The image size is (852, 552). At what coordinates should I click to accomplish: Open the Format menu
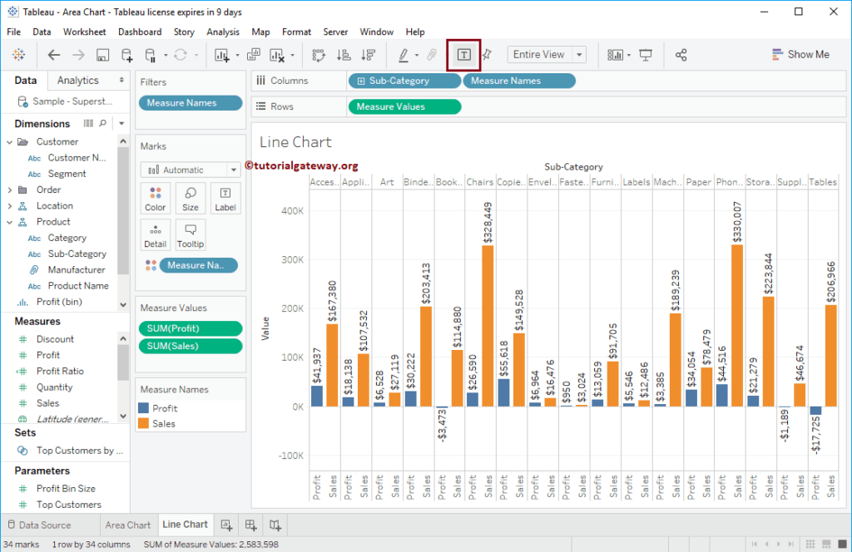(296, 32)
